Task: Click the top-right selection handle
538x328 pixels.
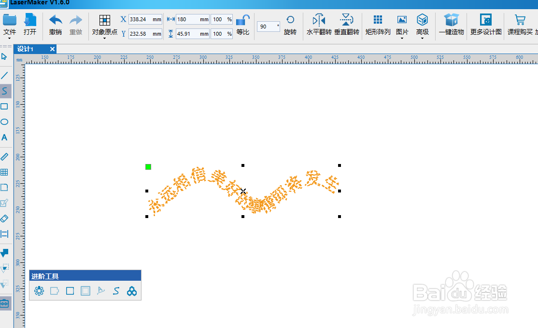Action: click(340, 165)
